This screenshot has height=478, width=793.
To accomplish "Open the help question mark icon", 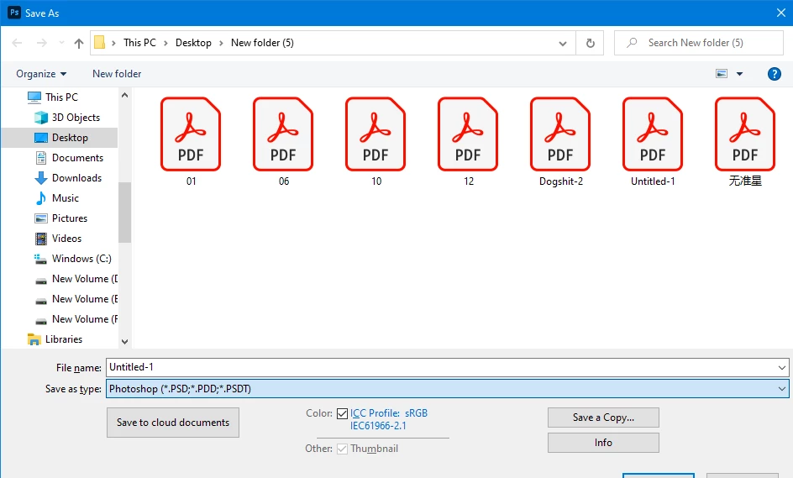I will point(774,74).
